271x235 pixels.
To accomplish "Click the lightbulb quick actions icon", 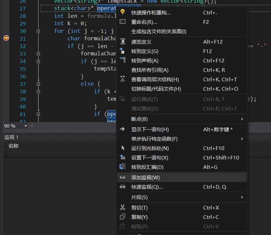I will click(123, 12).
